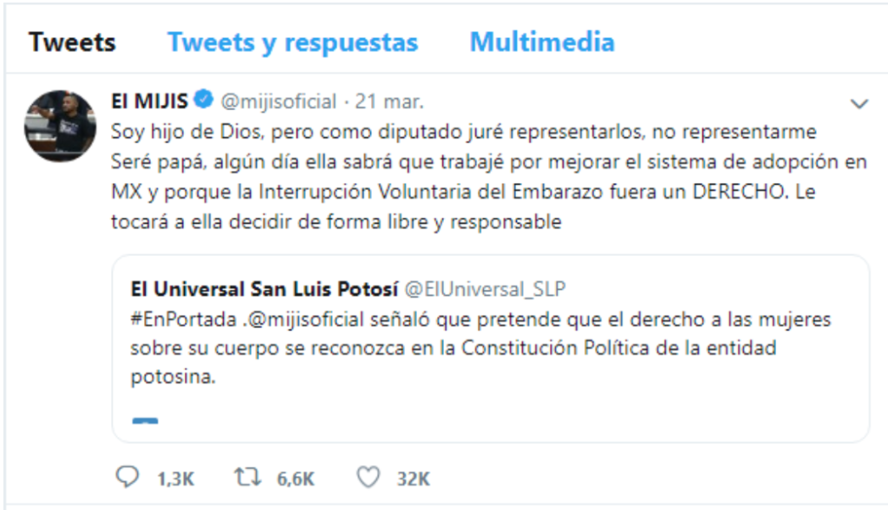Open El Universal San Luis Potosí account name
The width and height of the screenshot is (888, 510).
point(264,288)
